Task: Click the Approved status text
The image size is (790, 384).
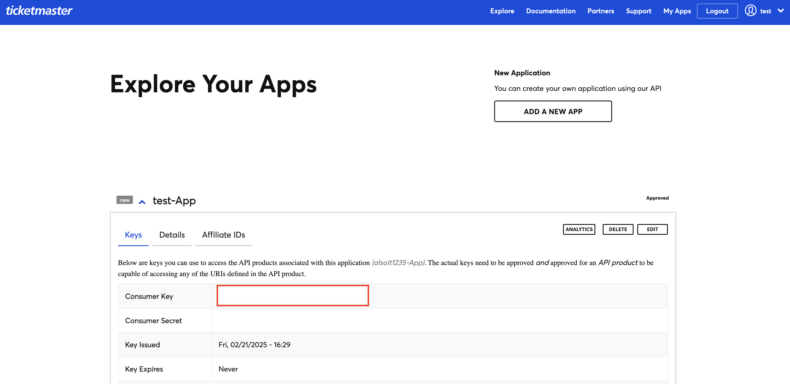Action: [657, 198]
